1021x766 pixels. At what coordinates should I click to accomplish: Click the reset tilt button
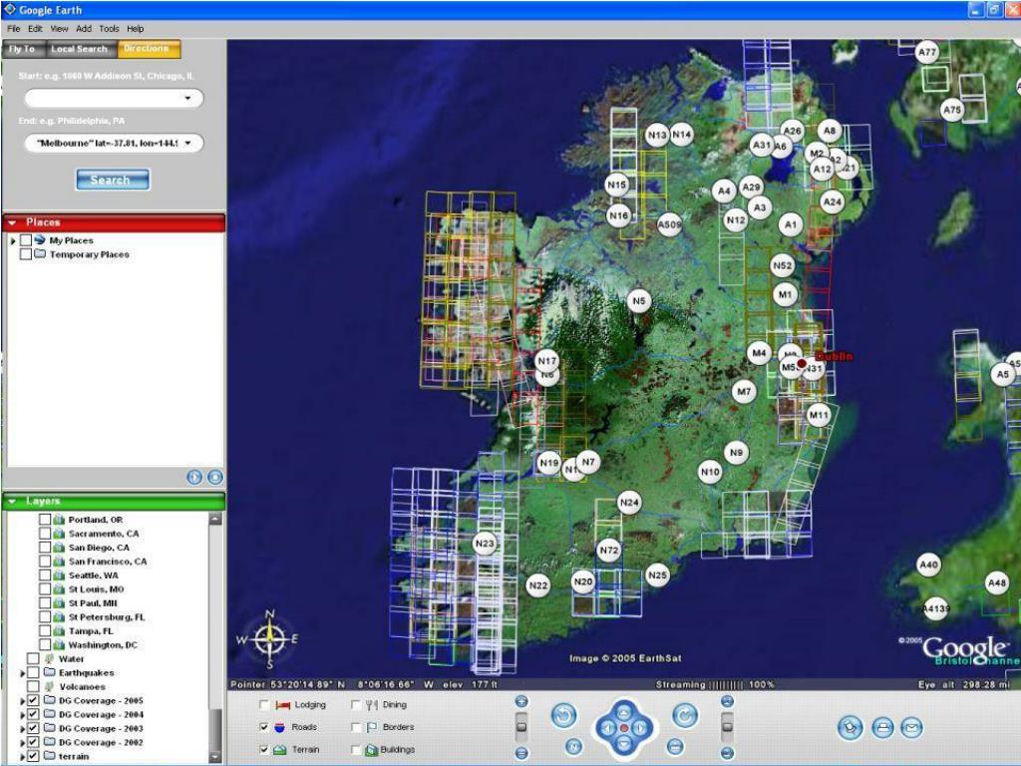(x=675, y=746)
